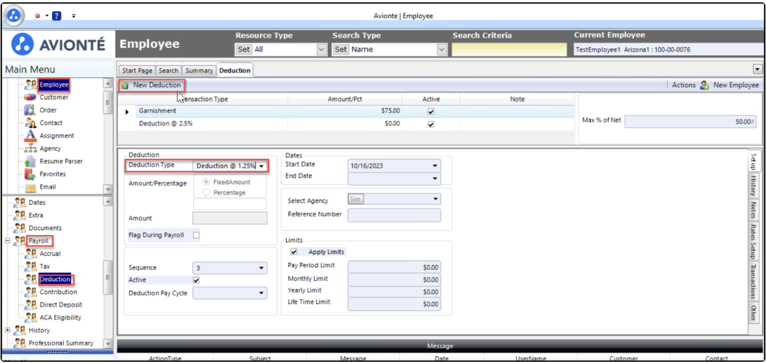766x363 pixels.
Task: Switch to the Start Page tab
Action: pos(137,71)
